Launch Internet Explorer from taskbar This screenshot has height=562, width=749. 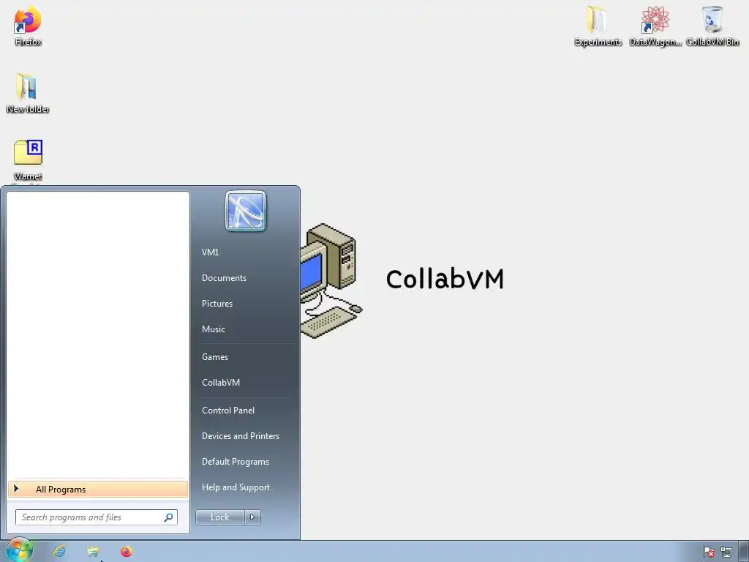pos(59,552)
